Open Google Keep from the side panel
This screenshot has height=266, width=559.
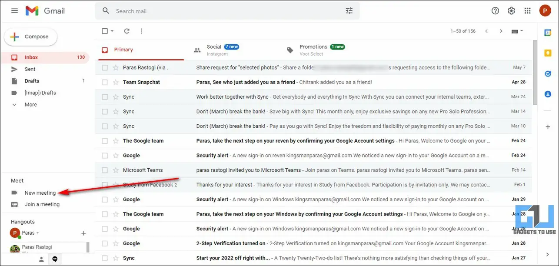click(x=548, y=53)
